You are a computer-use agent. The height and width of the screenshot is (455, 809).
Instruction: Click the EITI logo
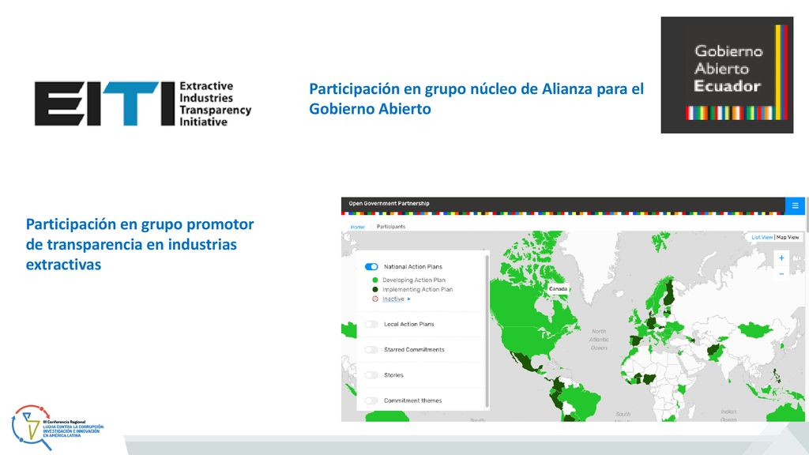(143, 103)
